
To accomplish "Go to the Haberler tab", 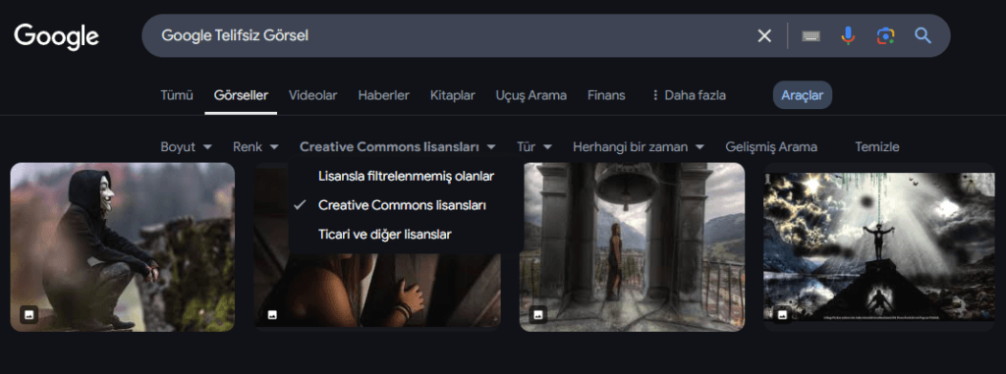I will point(384,95).
